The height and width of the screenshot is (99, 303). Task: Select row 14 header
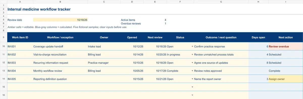[x=4, y=79]
